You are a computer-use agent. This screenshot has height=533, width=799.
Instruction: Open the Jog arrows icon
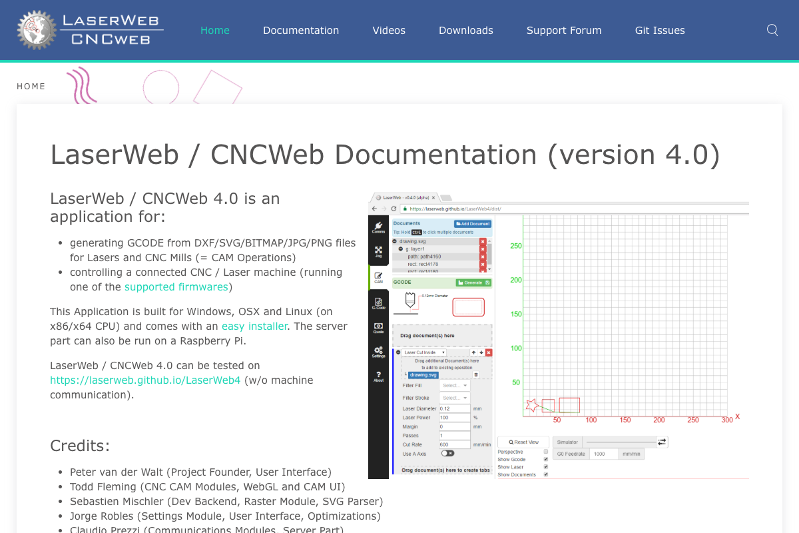(x=378, y=252)
